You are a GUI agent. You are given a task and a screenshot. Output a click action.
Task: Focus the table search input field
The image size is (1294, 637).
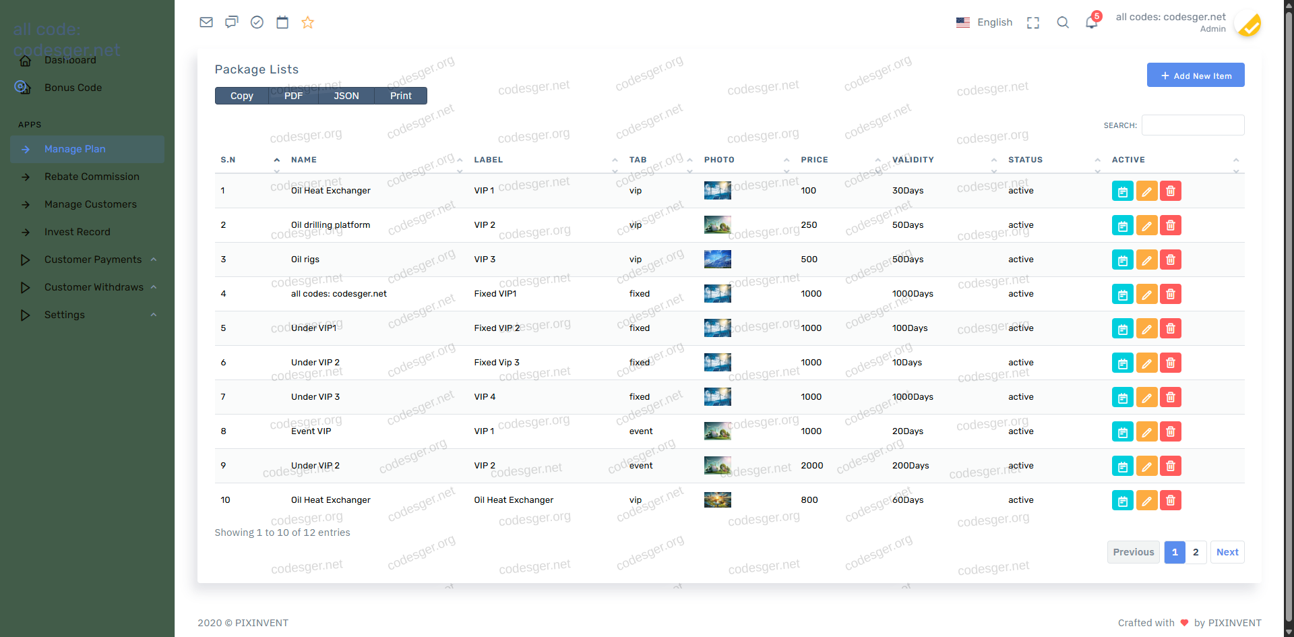click(x=1192, y=125)
